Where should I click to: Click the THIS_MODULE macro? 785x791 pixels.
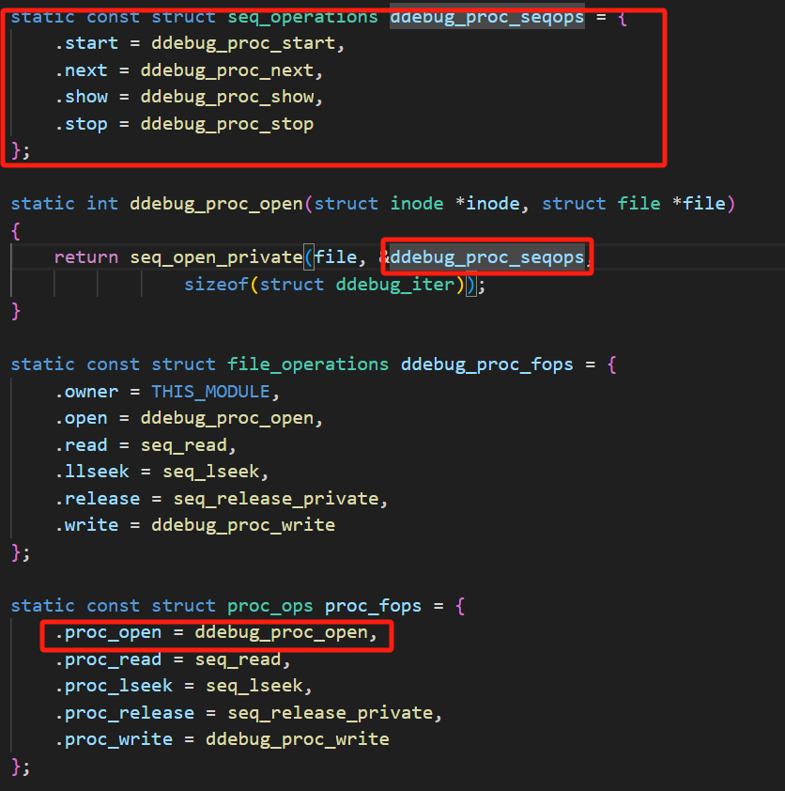point(210,392)
